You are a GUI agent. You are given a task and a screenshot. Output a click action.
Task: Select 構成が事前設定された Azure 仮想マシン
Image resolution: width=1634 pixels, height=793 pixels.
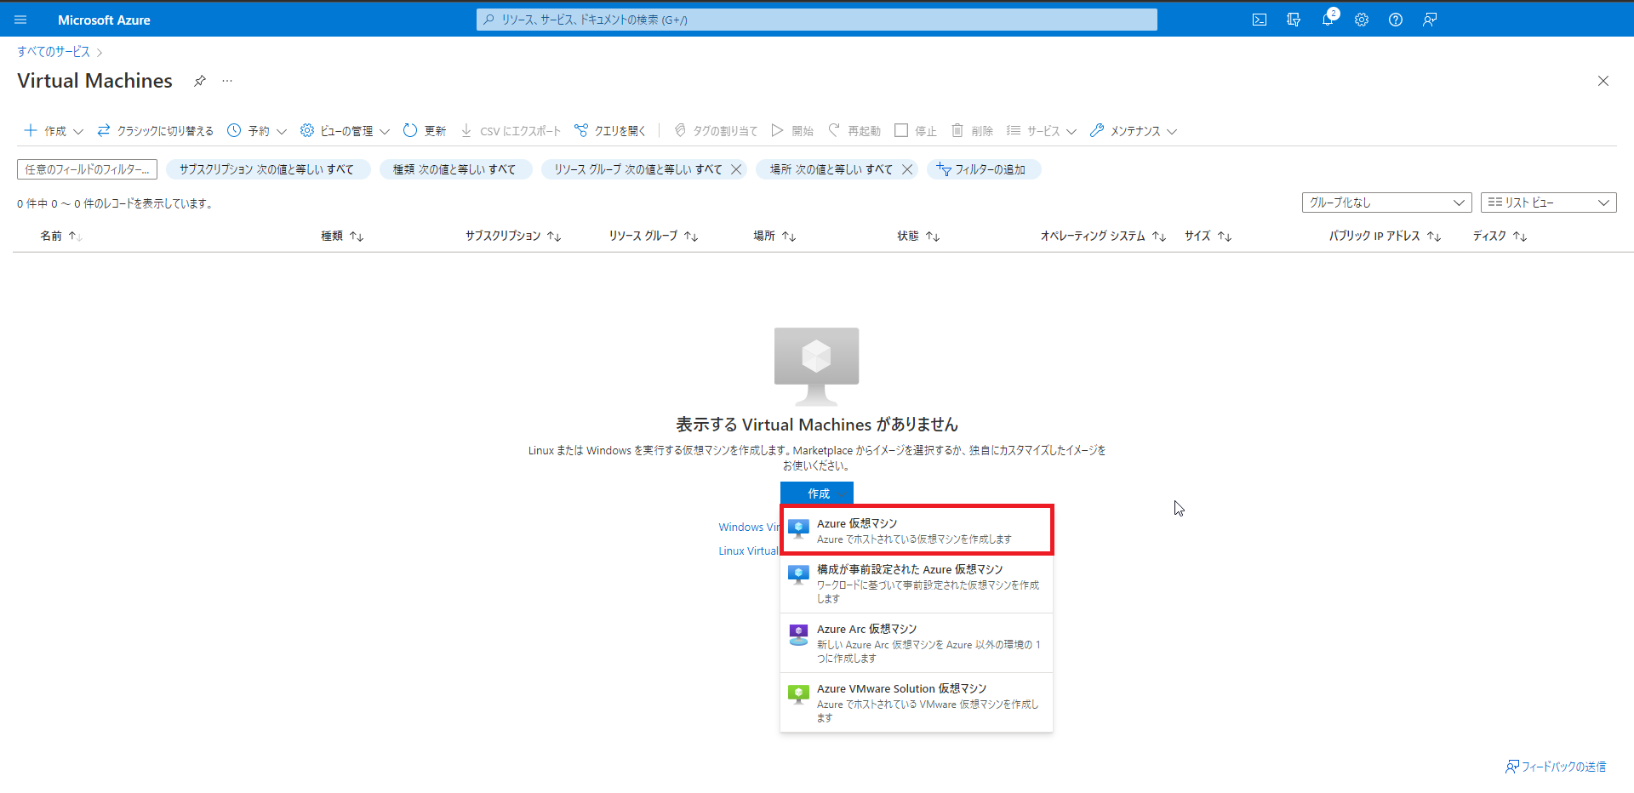[x=917, y=584]
